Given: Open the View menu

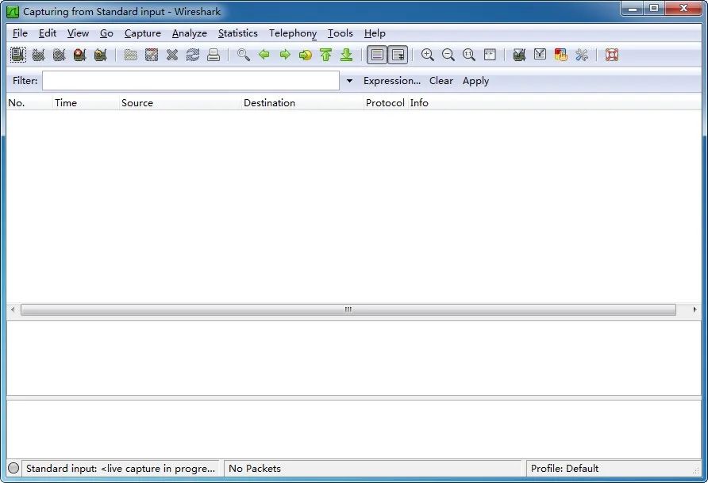Looking at the screenshot, I should [78, 33].
